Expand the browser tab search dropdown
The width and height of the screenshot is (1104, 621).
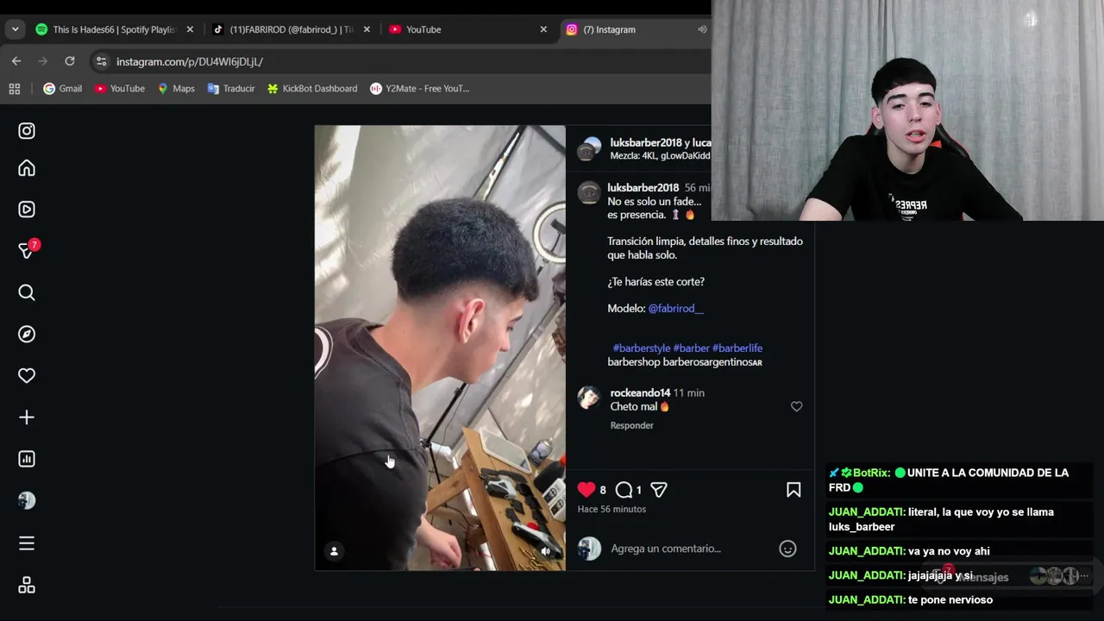(15, 29)
